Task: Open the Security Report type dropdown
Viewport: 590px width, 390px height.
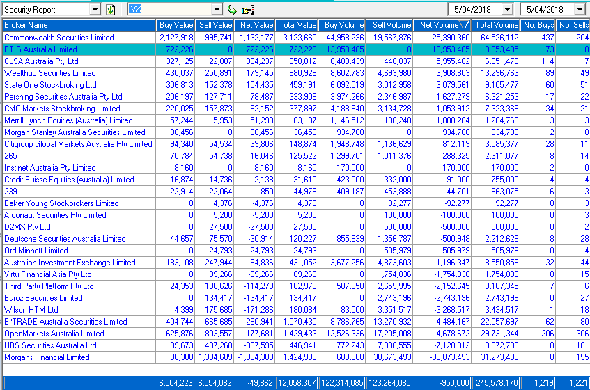Action: point(95,10)
